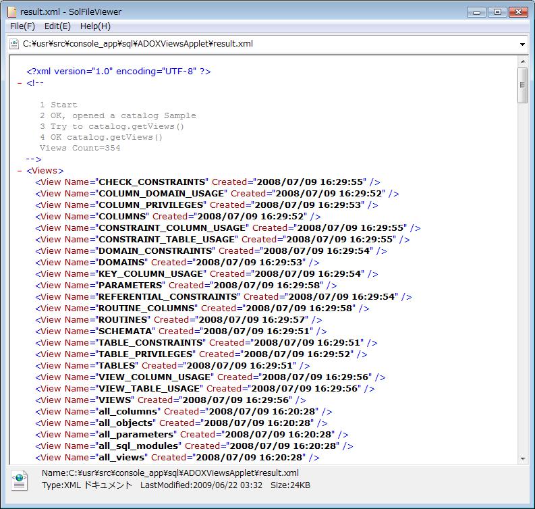Click the '1 Start' comment line
Image resolution: width=535 pixels, height=509 pixels.
(58, 105)
